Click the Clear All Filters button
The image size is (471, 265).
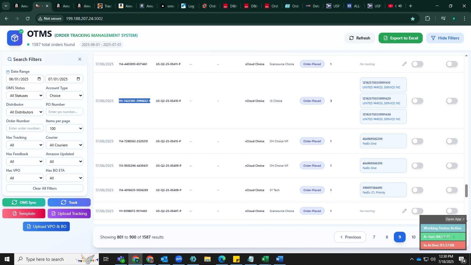[45, 188]
